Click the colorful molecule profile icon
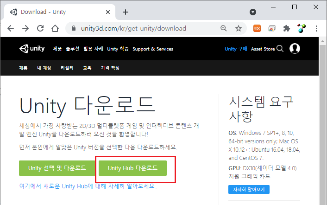 point(302,28)
